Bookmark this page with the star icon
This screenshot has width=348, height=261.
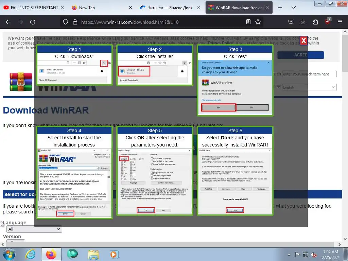point(258,22)
